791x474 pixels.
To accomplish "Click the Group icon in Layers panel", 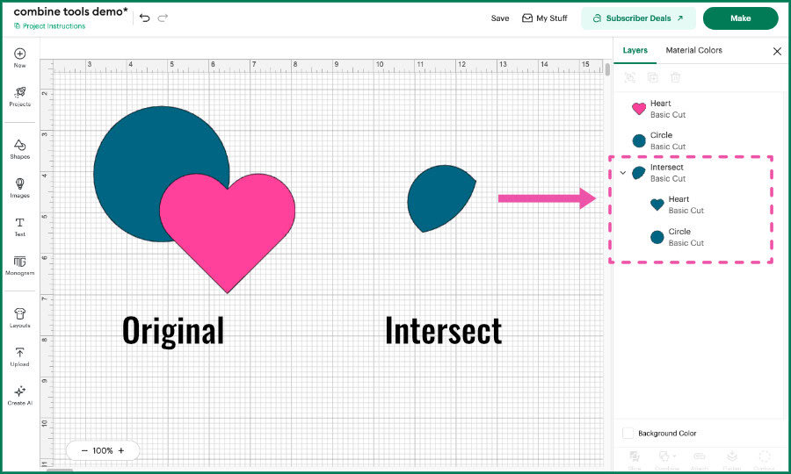I will pos(629,77).
